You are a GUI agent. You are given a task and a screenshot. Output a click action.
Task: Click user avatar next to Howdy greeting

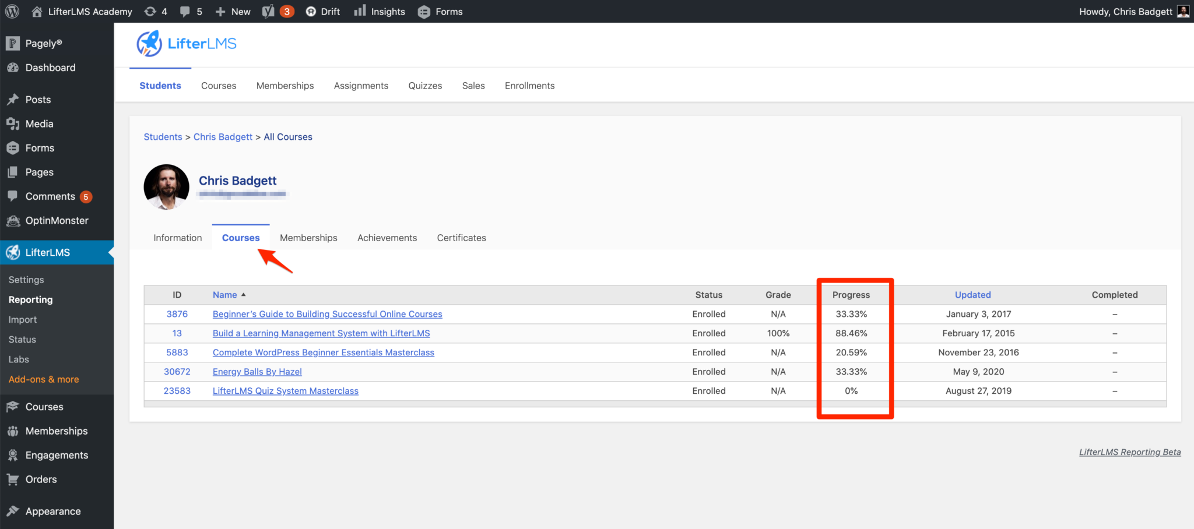click(x=1183, y=12)
